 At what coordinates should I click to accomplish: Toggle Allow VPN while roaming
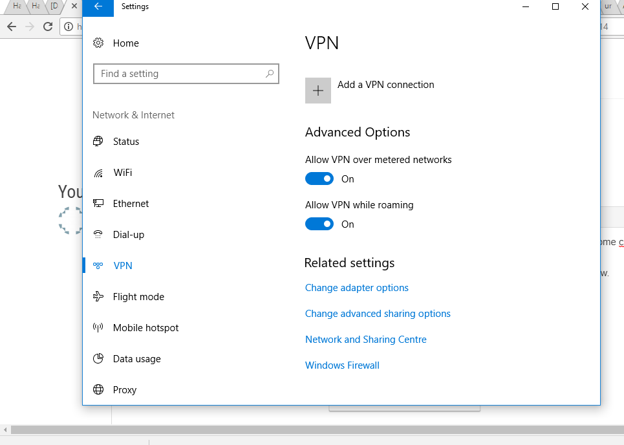click(x=319, y=224)
